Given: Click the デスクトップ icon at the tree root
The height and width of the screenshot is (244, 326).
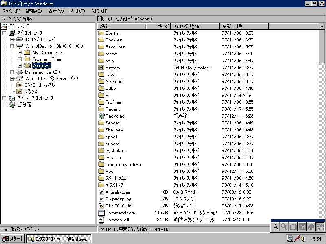Looking at the screenshot, I should coord(4,26).
